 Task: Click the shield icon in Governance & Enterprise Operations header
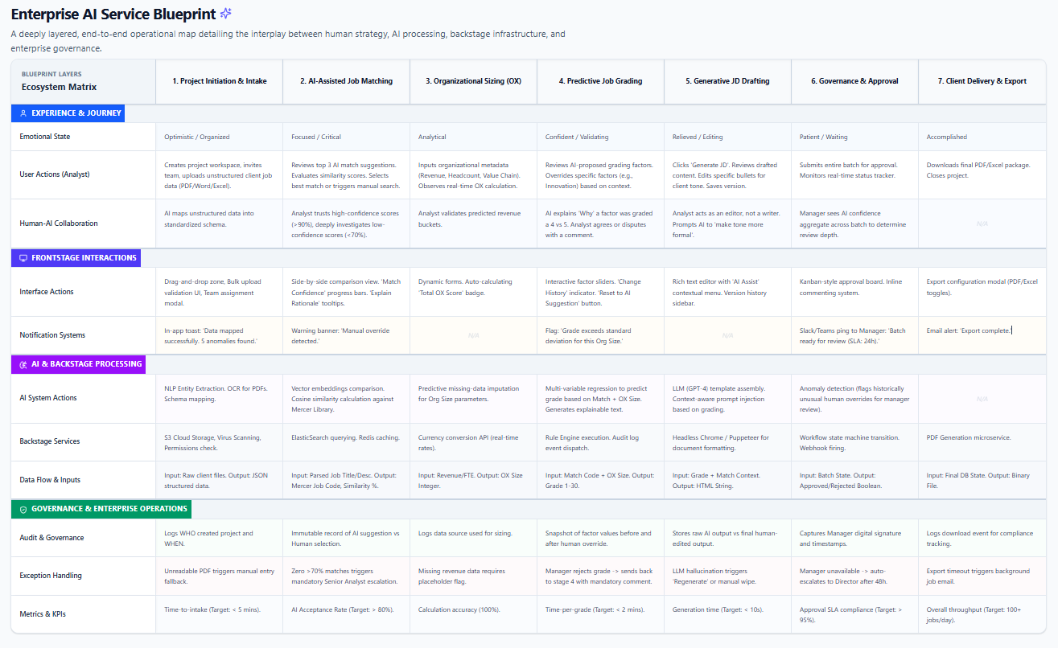click(23, 509)
